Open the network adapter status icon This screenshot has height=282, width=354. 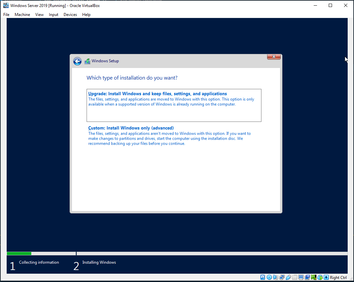point(282,277)
